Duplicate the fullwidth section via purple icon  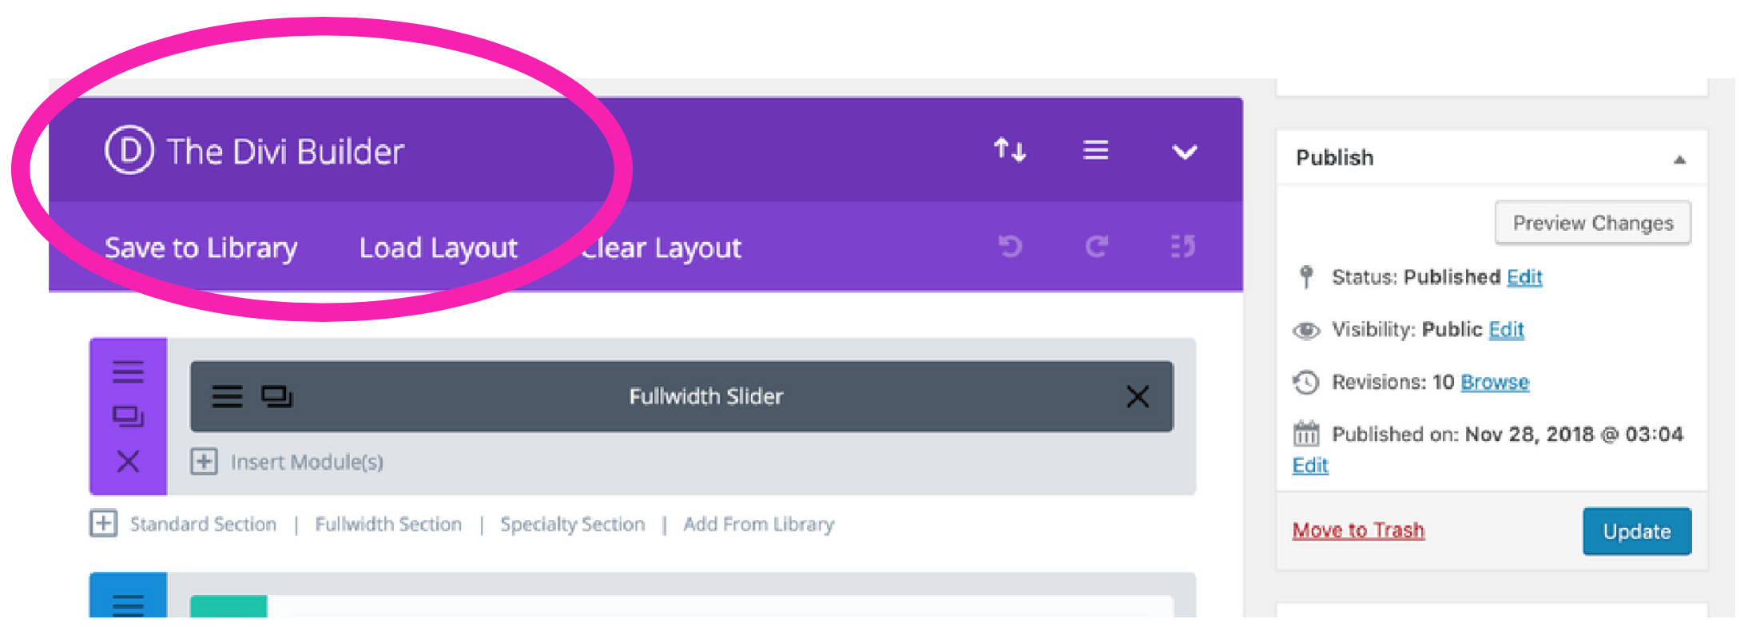[x=129, y=417]
